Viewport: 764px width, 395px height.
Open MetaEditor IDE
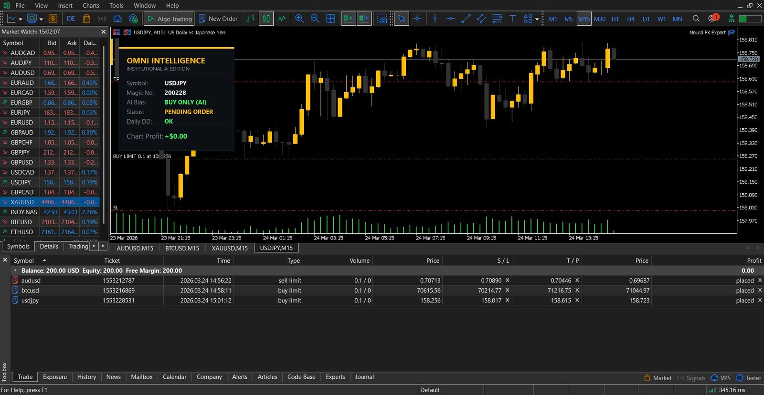[x=71, y=19]
